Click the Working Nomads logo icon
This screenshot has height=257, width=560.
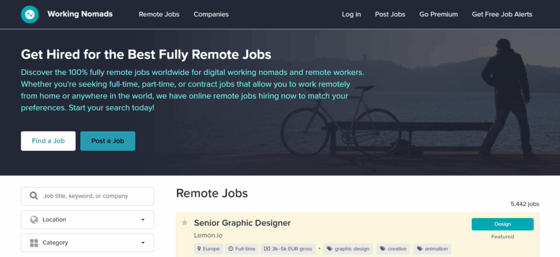(x=30, y=14)
